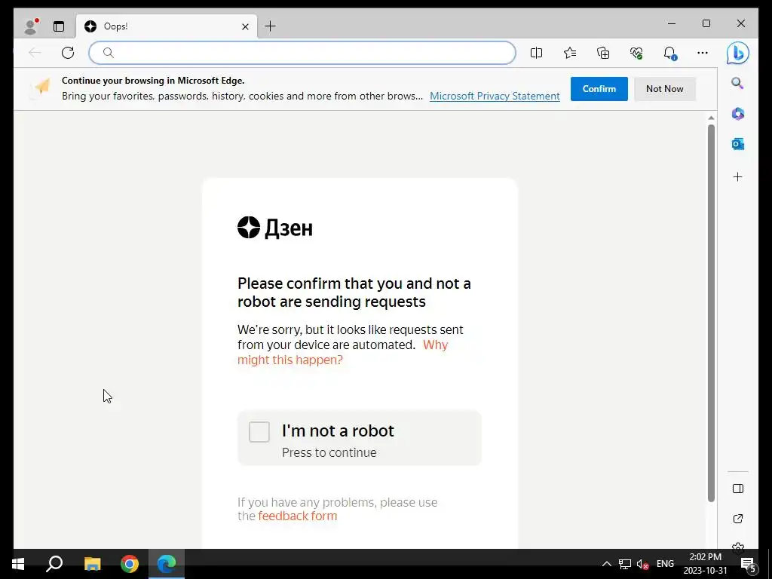772x579 pixels.
Task: Launch Google Chrome from the taskbar
Action: 130,564
